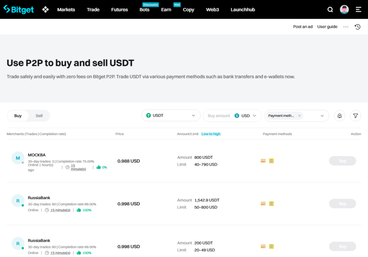The image size is (368, 257).
Task: Click the heading Use P2P to buy and sell USDT
Action: click(70, 63)
